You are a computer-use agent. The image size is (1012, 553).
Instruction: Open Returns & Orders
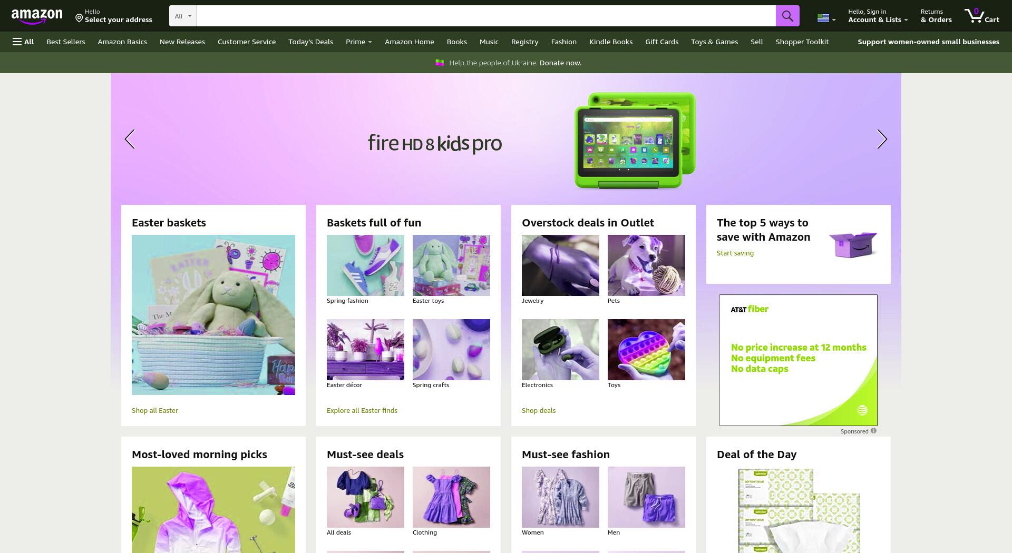tap(936, 16)
